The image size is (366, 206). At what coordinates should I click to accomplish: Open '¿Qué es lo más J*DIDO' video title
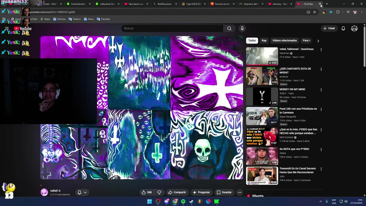pos(298,131)
